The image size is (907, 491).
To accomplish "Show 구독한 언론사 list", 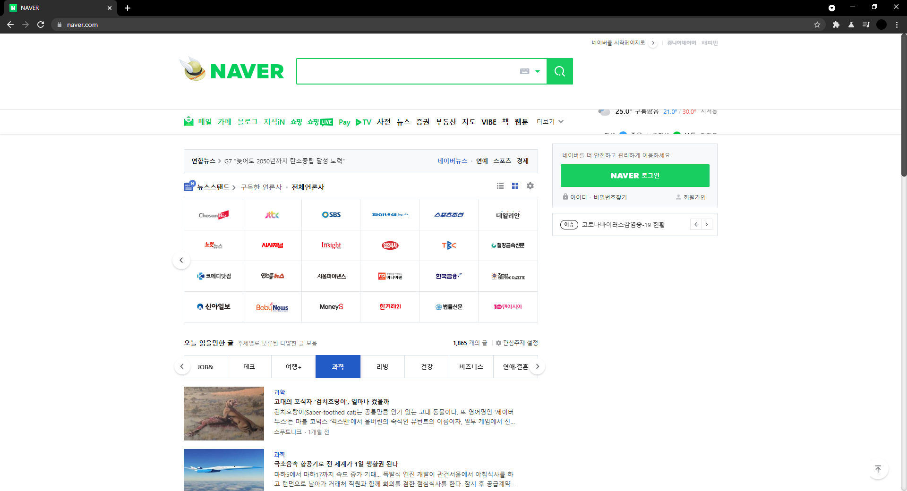I will pyautogui.click(x=261, y=187).
